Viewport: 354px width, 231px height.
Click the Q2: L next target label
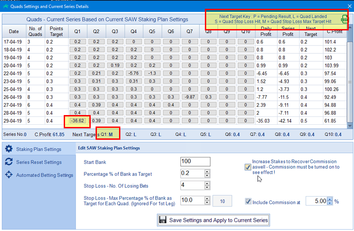click(131, 134)
